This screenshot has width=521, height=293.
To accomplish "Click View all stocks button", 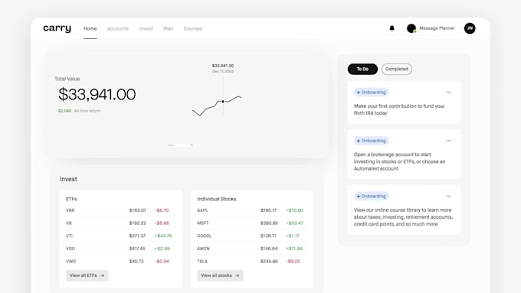I will tap(220, 275).
